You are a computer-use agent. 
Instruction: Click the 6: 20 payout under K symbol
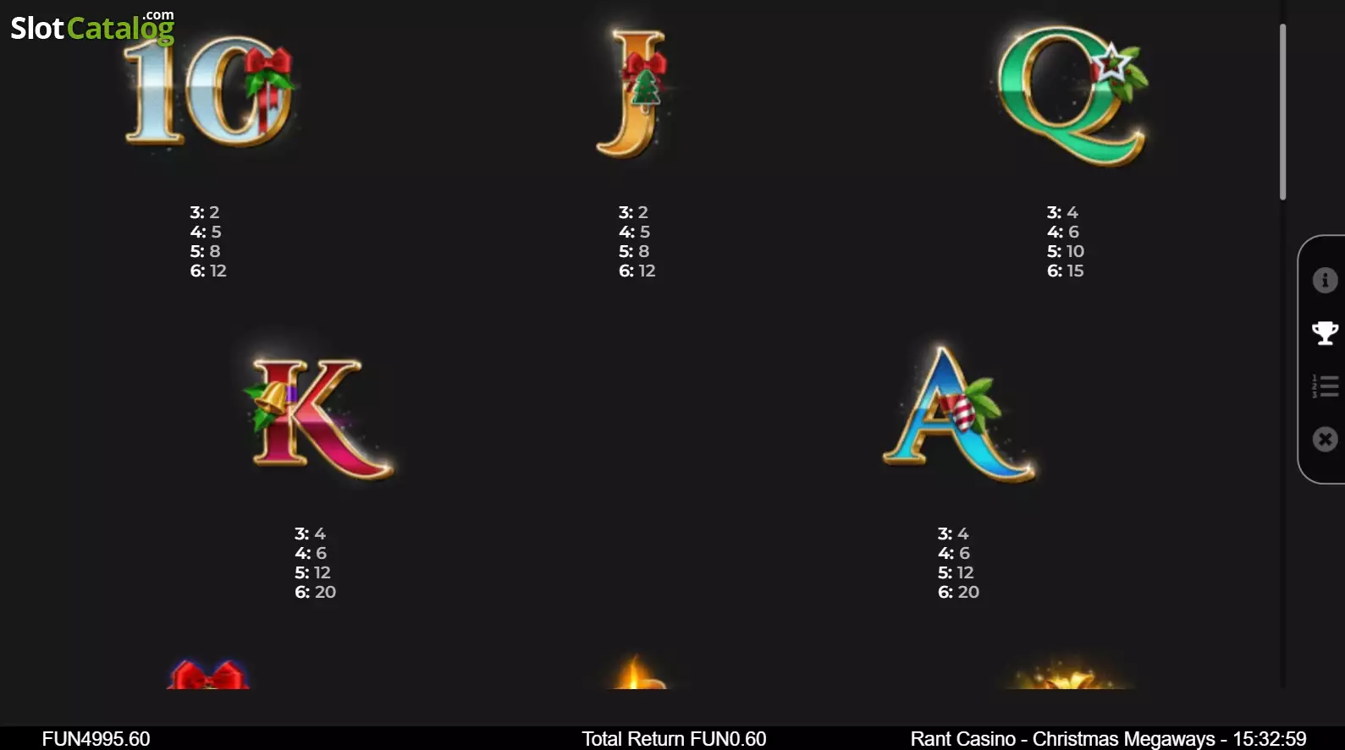click(x=315, y=592)
